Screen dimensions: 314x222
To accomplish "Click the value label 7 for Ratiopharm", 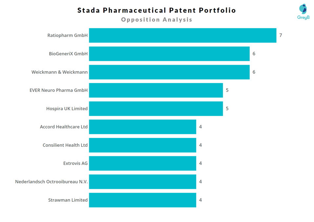I will (281, 35).
